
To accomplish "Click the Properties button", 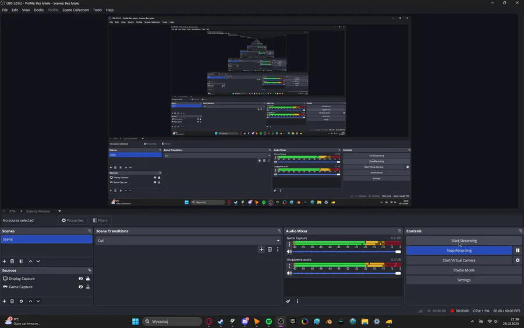I will (x=73, y=220).
